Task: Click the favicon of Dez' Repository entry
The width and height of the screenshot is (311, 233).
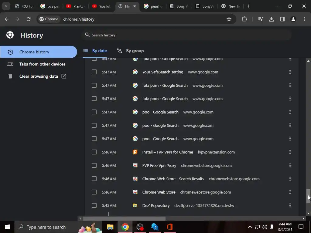Action: (x=135, y=205)
